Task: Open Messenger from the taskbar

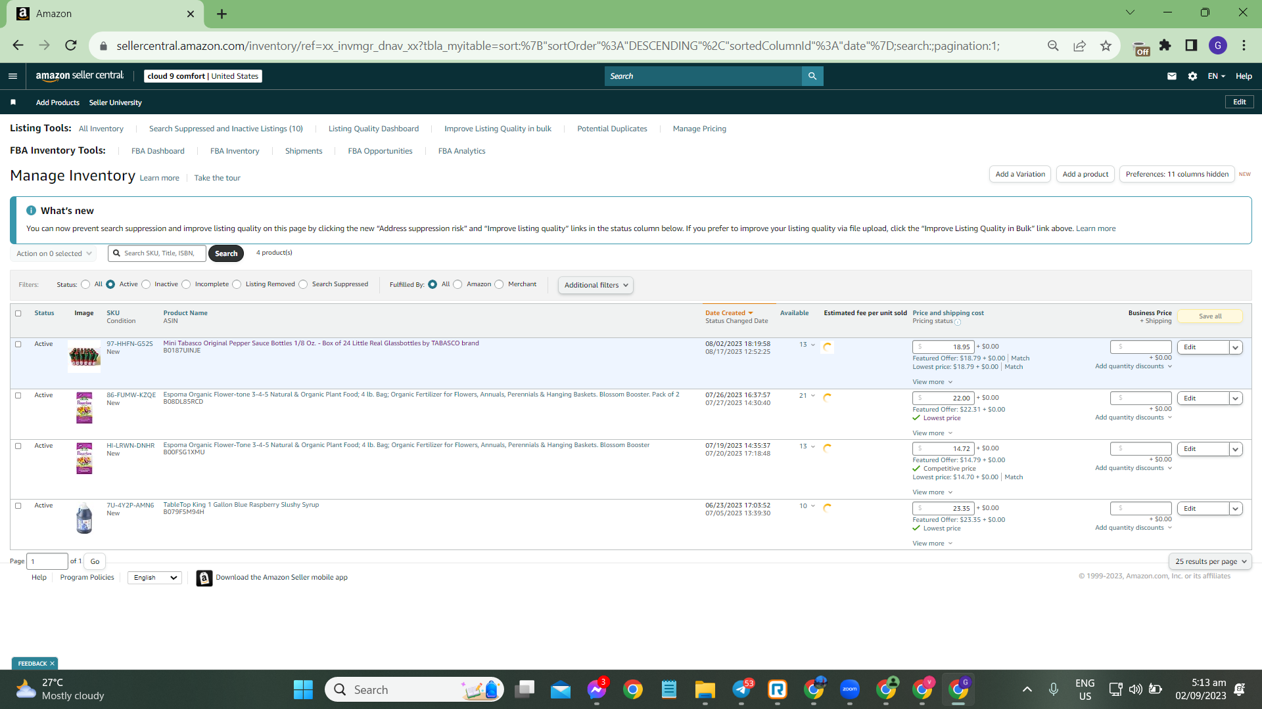Action: point(597,689)
